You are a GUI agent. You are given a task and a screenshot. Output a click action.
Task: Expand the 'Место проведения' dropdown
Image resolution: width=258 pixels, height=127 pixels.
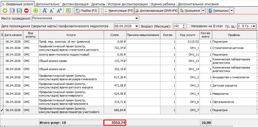[137, 18]
